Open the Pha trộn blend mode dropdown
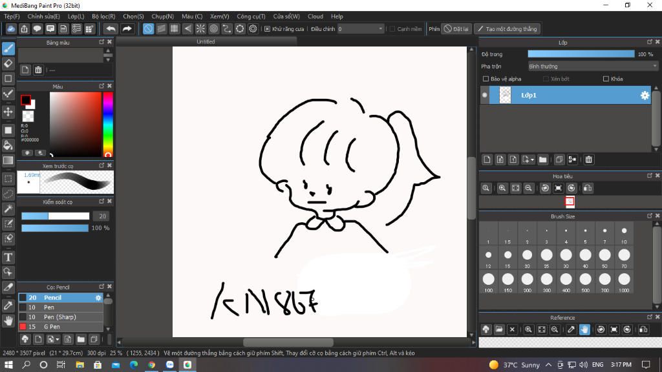The image size is (662, 372). point(593,67)
